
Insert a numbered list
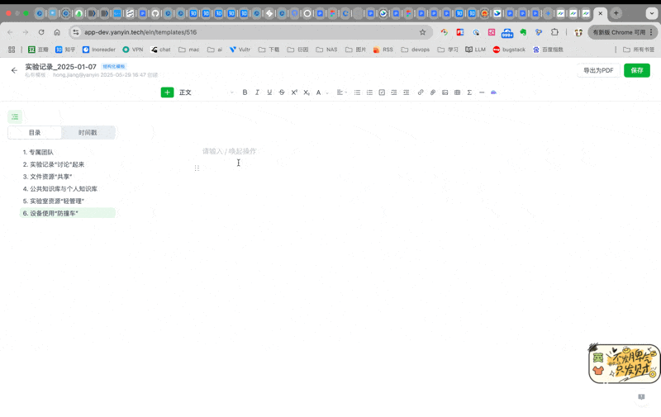[369, 92]
